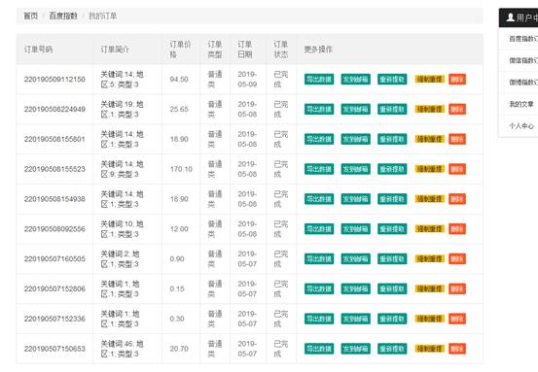Open 微博指数订单 in the user sidebar
Screen dimensions: 538x372
pos(523,83)
